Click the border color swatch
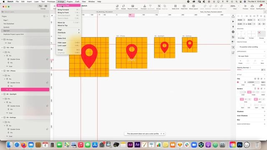Screen dimensions: 267x150 pos(243,92)
